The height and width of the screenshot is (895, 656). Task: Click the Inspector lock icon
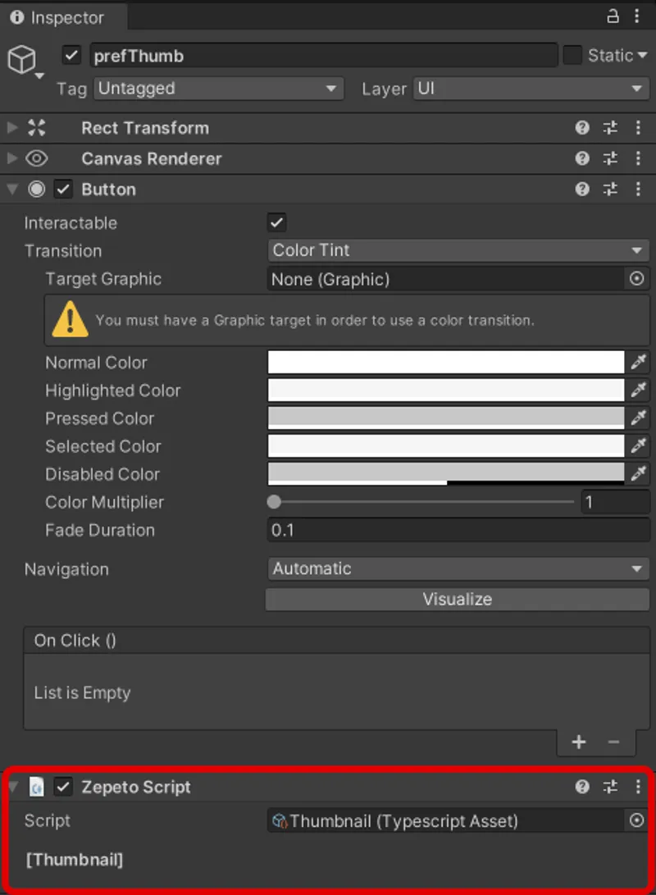click(612, 16)
